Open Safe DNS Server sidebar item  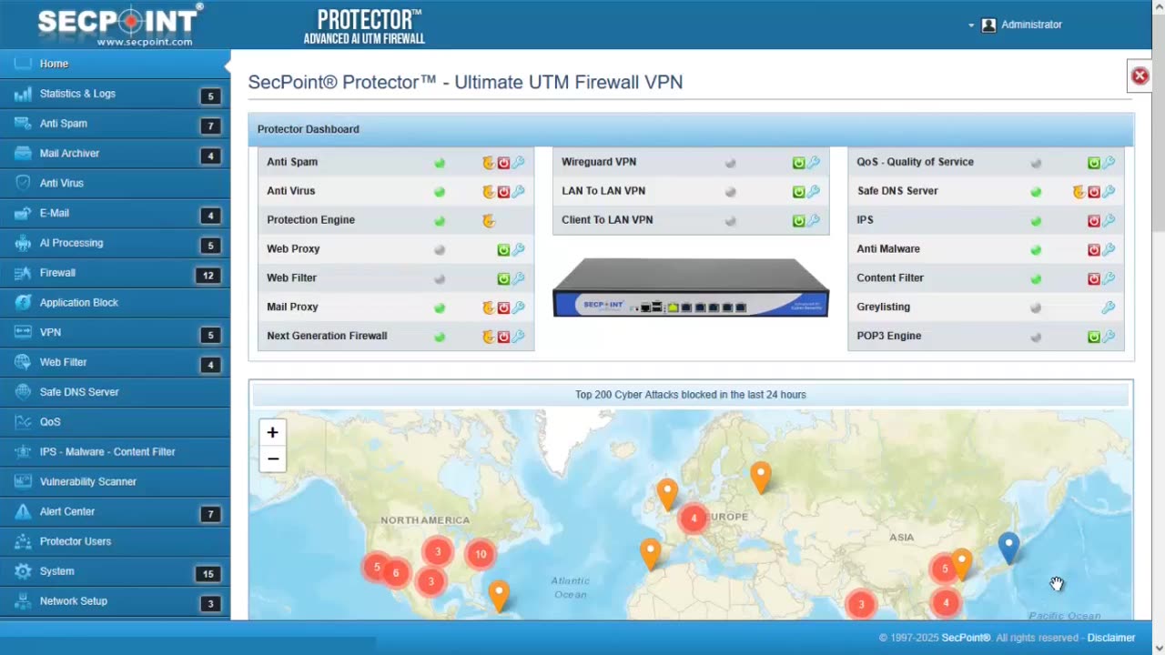point(115,392)
